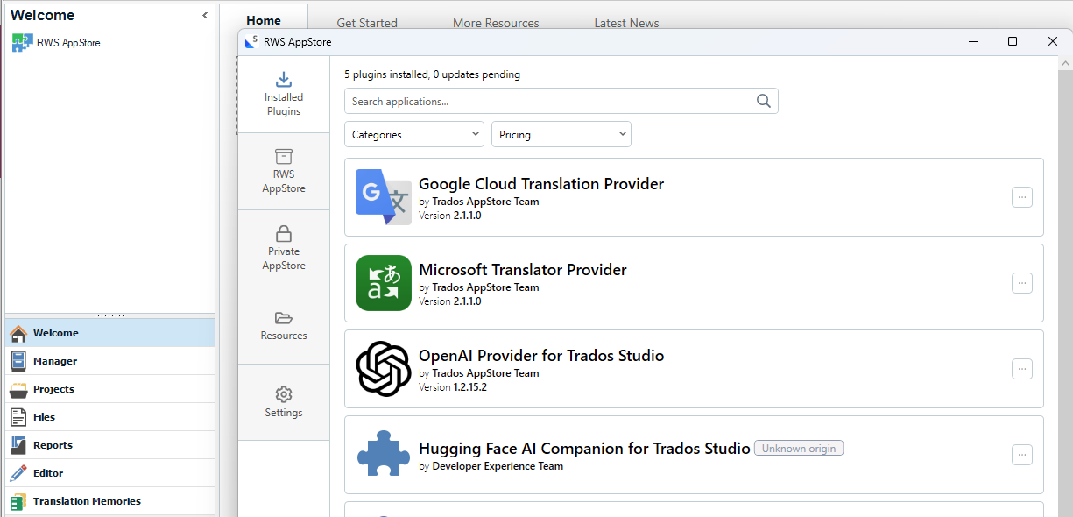Open the Private AppStore lock icon
This screenshot has height=517, width=1073.
[x=283, y=234]
